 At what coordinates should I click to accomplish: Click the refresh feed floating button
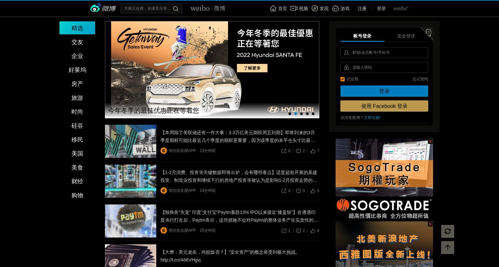pos(448,231)
